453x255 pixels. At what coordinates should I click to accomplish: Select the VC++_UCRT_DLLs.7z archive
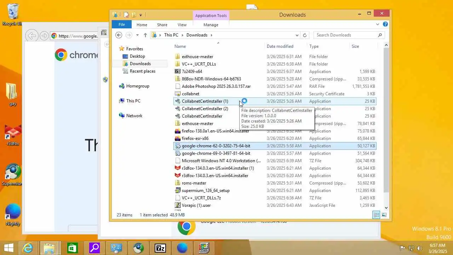[201, 198]
